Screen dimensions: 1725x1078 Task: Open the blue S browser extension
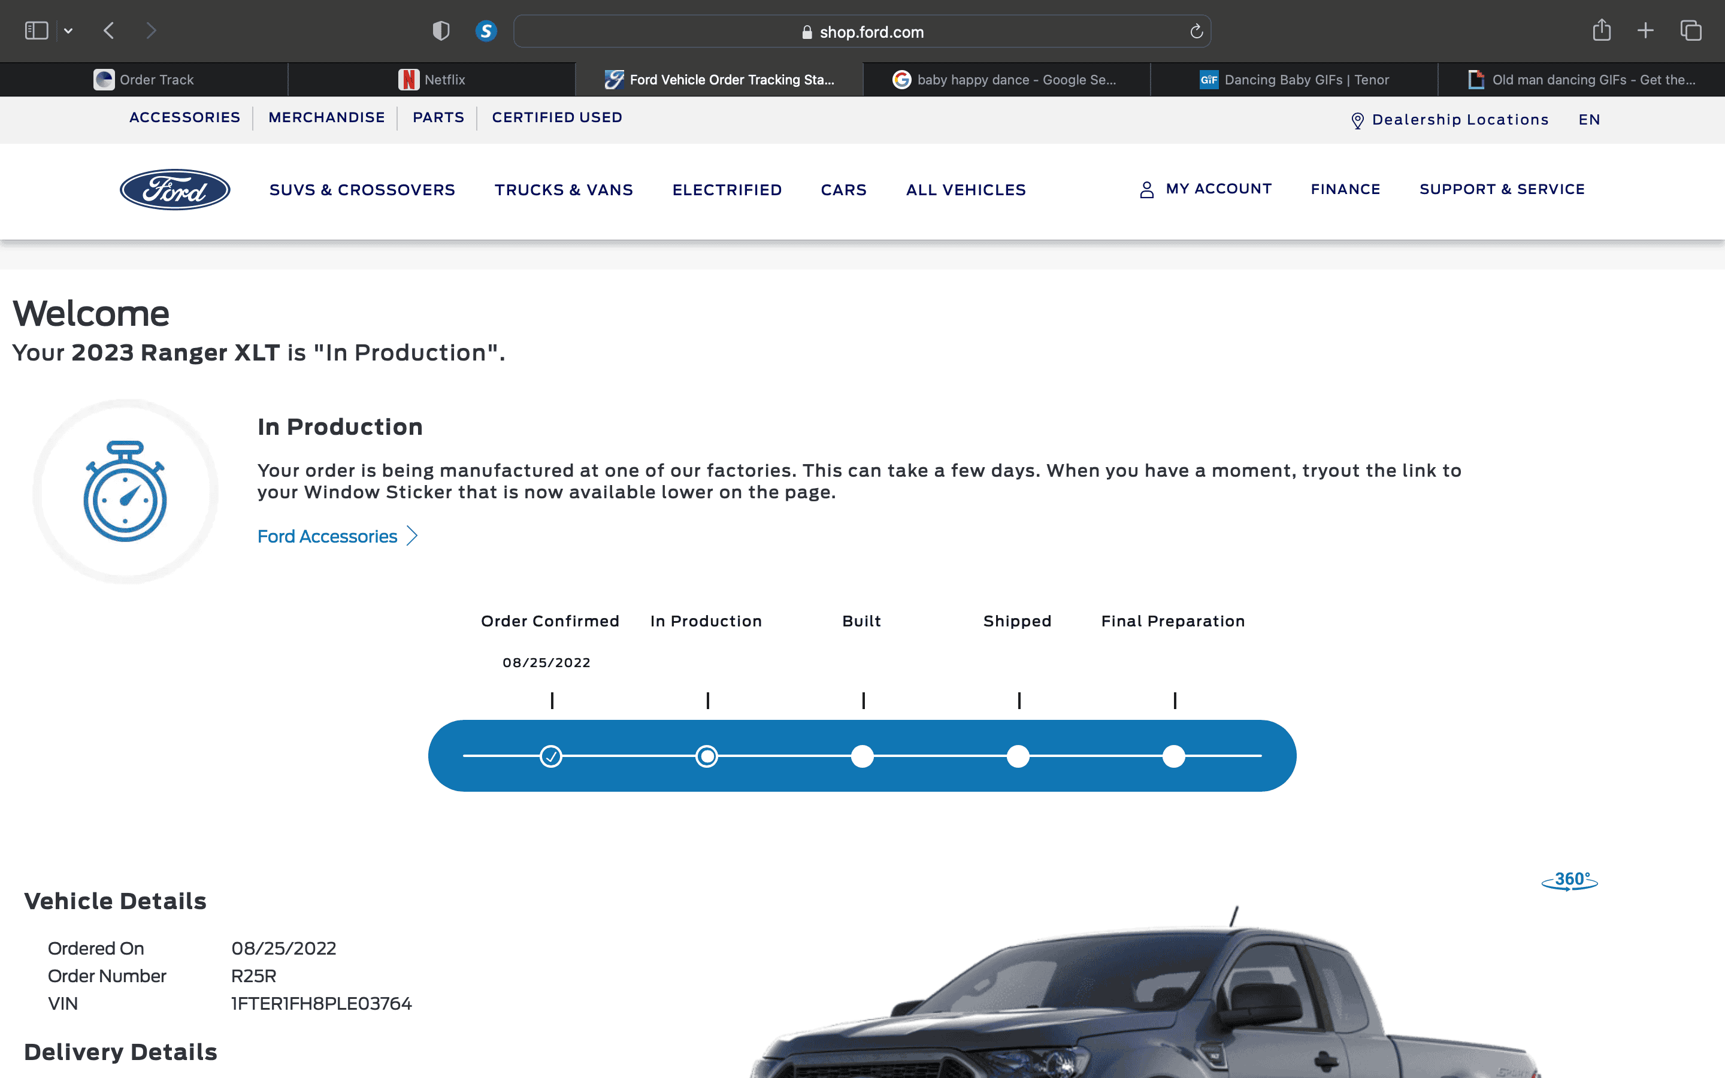486,31
